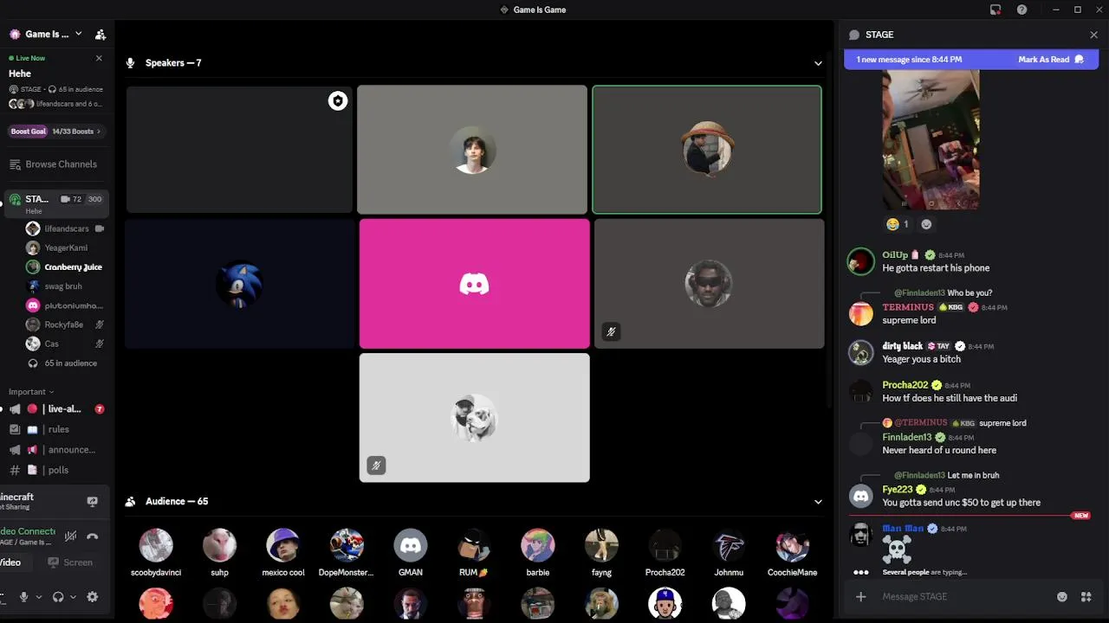This screenshot has width=1109, height=623.
Task: Click lifeandscars in the speaker list
Action: tap(65, 228)
